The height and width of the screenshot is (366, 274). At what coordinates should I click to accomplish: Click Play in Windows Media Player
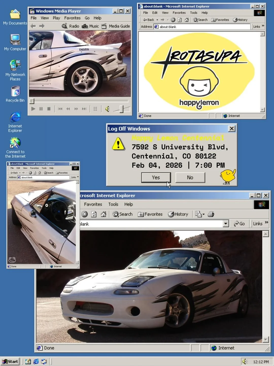pyautogui.click(x=33, y=109)
